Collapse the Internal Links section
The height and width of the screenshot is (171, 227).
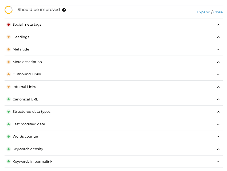pyautogui.click(x=218, y=87)
